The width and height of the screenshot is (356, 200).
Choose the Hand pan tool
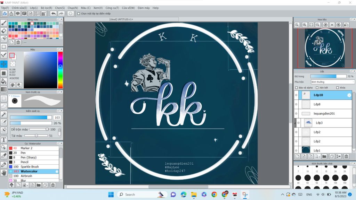[x=4, y=172]
